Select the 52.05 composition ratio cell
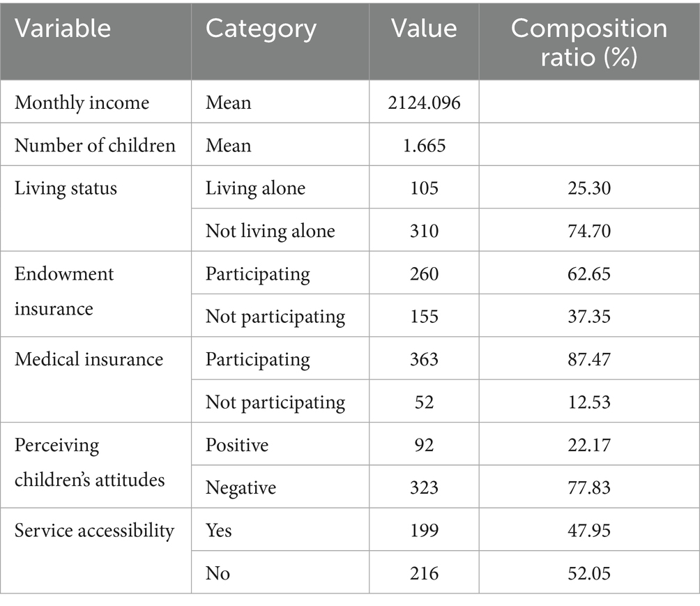 (589, 573)
